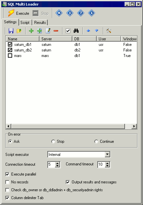Image resolution: width=143 pixels, height=205 pixels.
Task: Open the hammer and wrench tools icon
Action: tap(109, 31)
